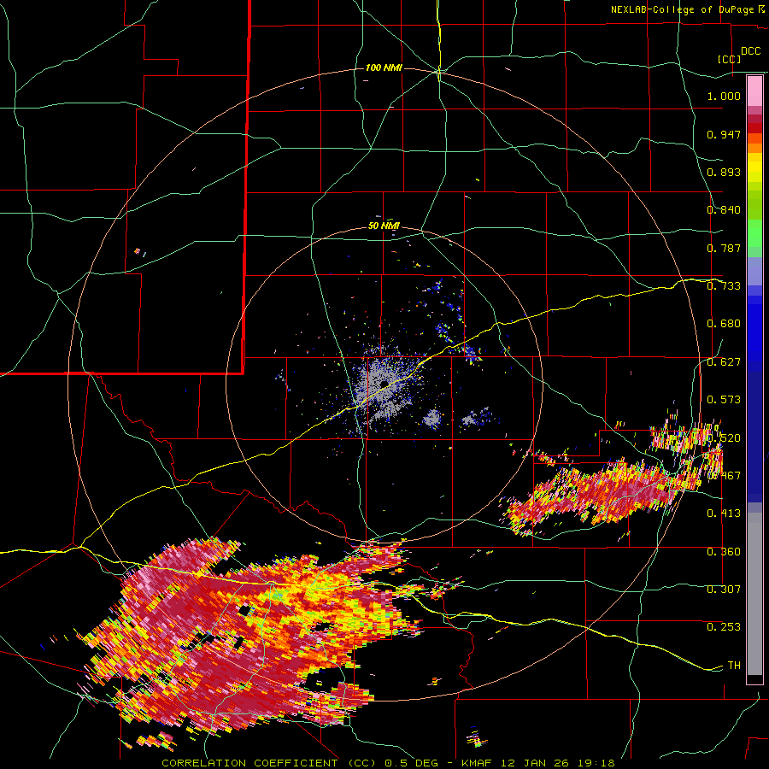Select the 0.680 scale value

(724, 324)
